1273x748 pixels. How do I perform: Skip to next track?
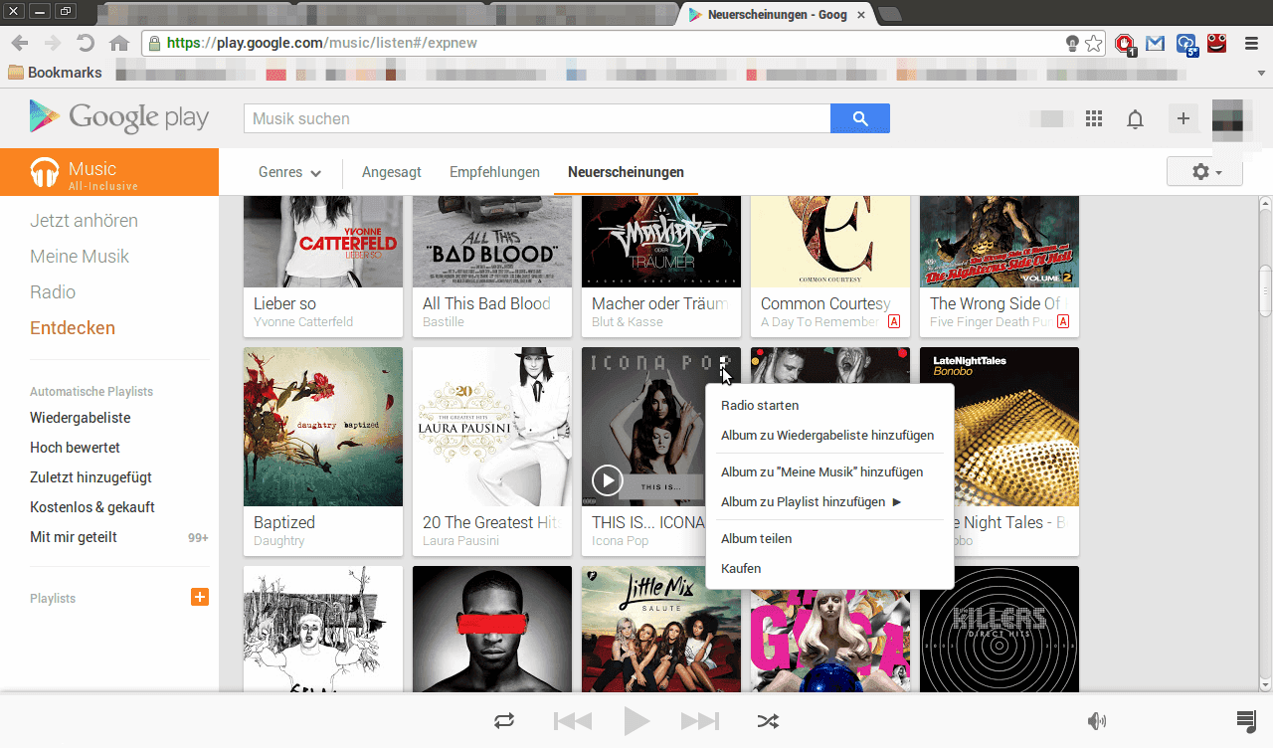(x=700, y=720)
